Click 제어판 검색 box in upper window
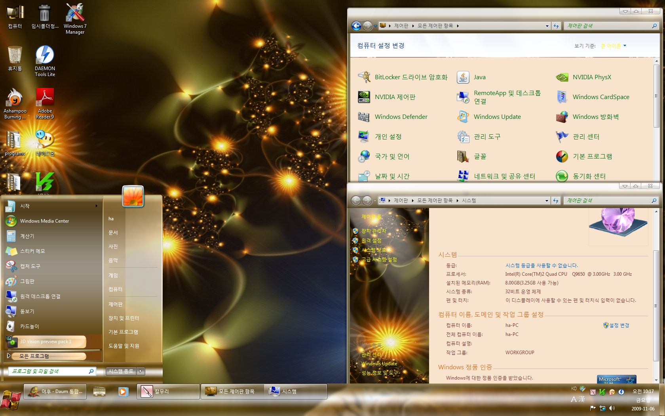Viewport: 665px width, 416px height. 612,26
